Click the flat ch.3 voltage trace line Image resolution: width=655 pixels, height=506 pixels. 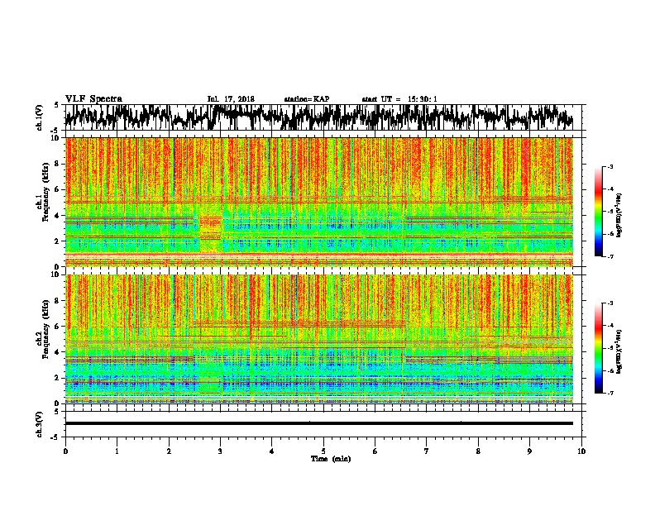[319, 423]
